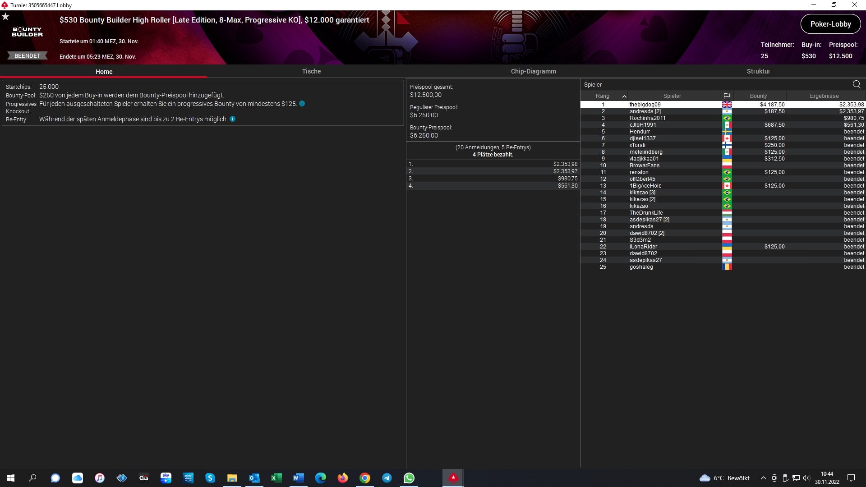The height and width of the screenshot is (487, 866).
Task: Open Excel from the taskbar
Action: (x=276, y=478)
